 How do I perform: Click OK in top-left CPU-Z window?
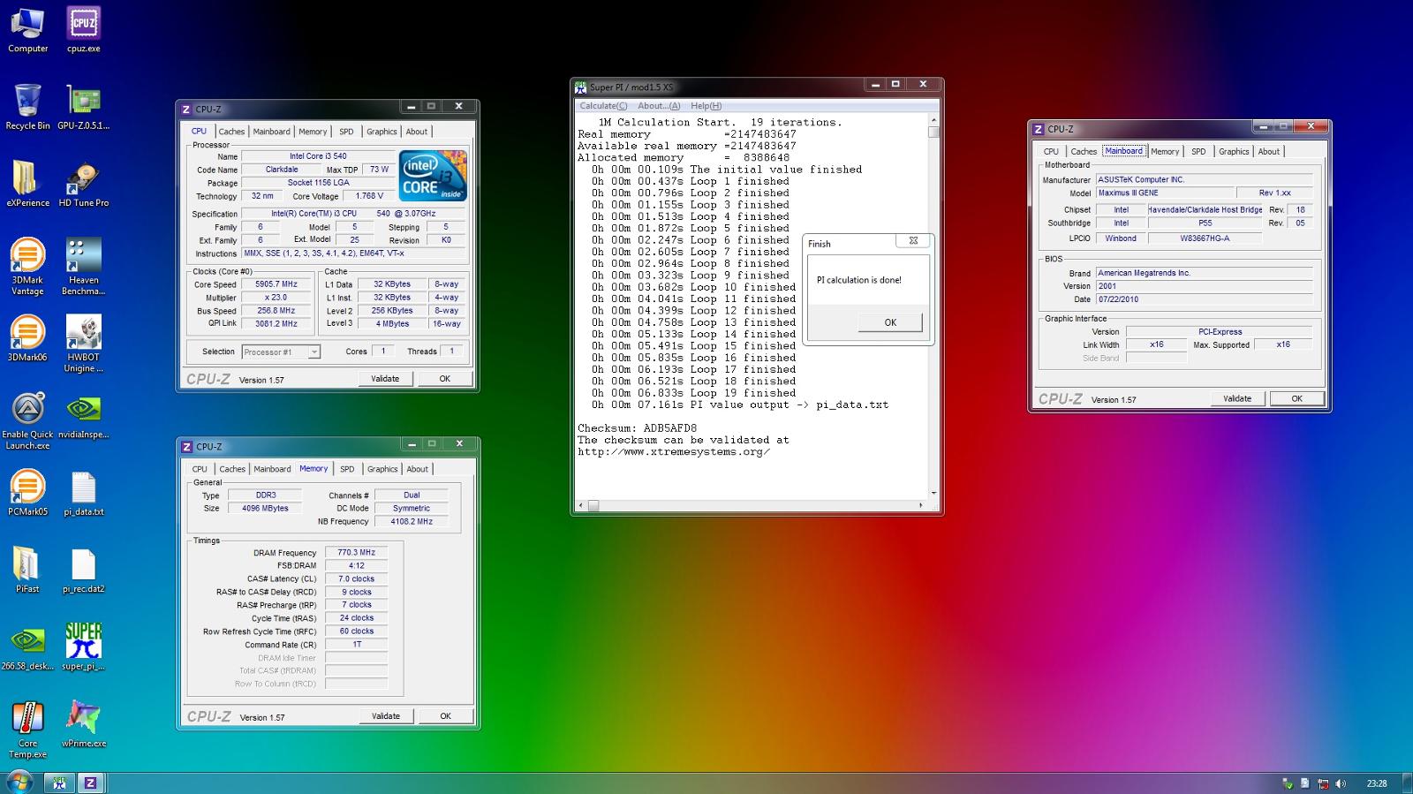pyautogui.click(x=444, y=379)
